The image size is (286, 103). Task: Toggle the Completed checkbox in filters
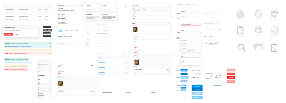(x=38, y=94)
